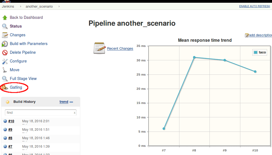Click the add description link

(x=260, y=35)
